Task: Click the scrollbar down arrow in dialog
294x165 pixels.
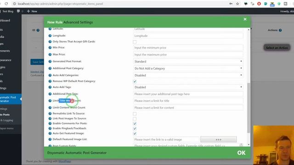Action: pyautogui.click(x=249, y=145)
